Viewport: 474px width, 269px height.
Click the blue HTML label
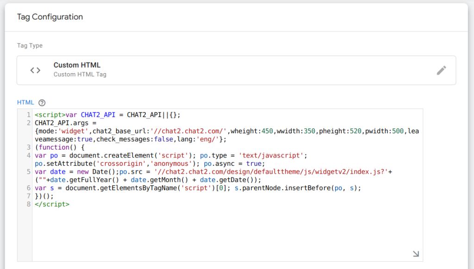(25, 102)
